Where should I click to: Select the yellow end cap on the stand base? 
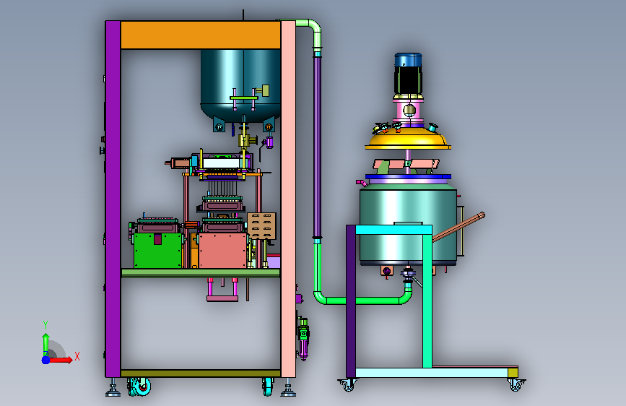(x=513, y=373)
